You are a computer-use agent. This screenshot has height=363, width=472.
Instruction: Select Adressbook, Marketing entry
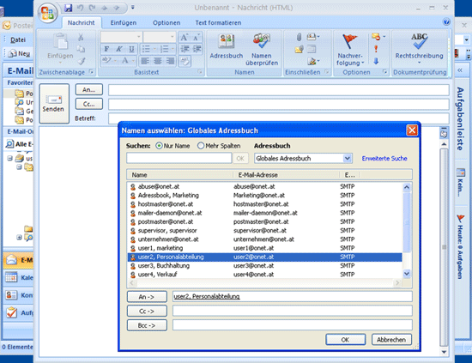coord(264,196)
